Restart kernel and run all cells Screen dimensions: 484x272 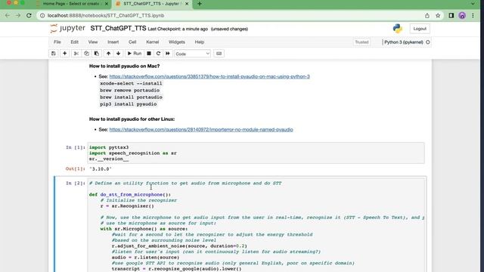(168, 54)
